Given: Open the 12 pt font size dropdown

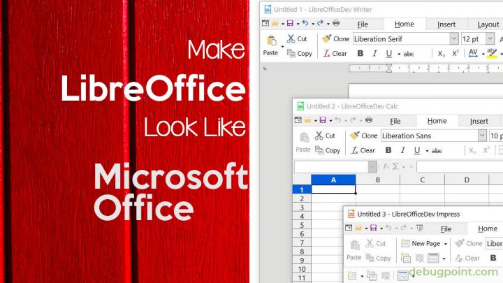Looking at the screenshot, I should [490, 39].
